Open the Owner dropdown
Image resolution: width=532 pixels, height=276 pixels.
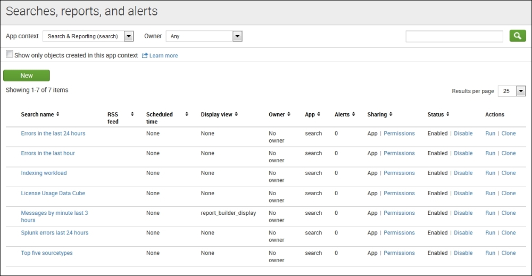coord(237,36)
